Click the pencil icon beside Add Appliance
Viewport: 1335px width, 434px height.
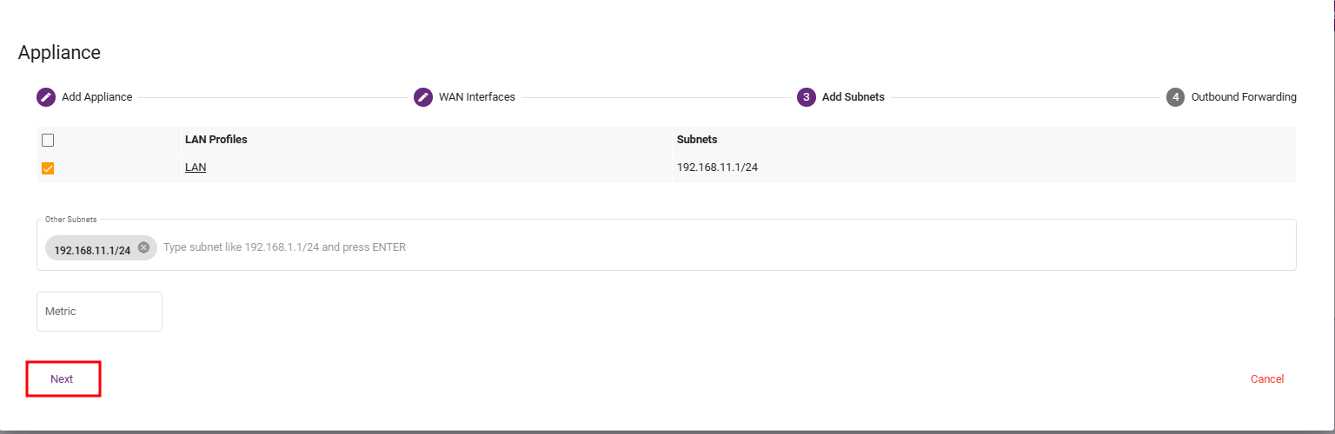point(46,97)
